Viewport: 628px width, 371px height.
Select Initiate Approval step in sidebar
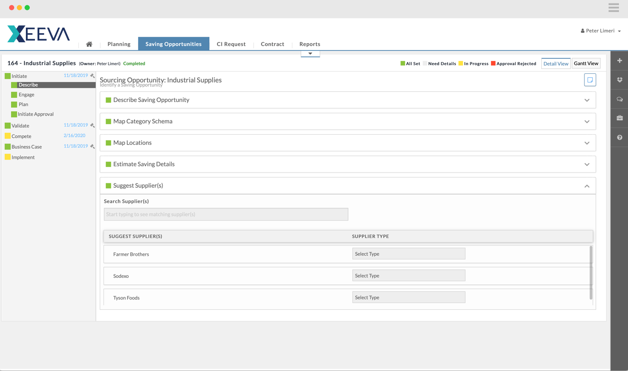(36, 114)
